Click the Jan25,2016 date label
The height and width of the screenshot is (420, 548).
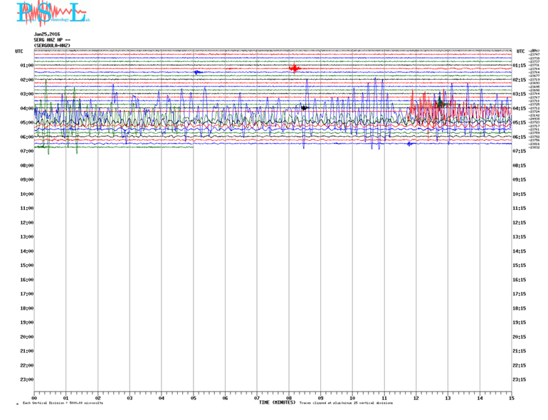[x=47, y=33]
